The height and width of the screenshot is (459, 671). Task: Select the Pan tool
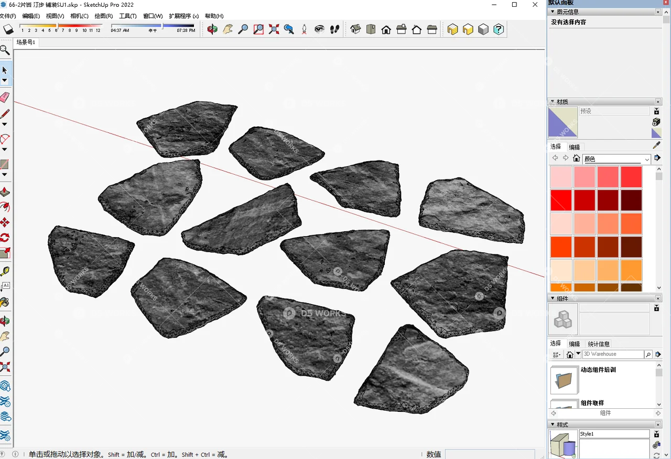pos(228,29)
